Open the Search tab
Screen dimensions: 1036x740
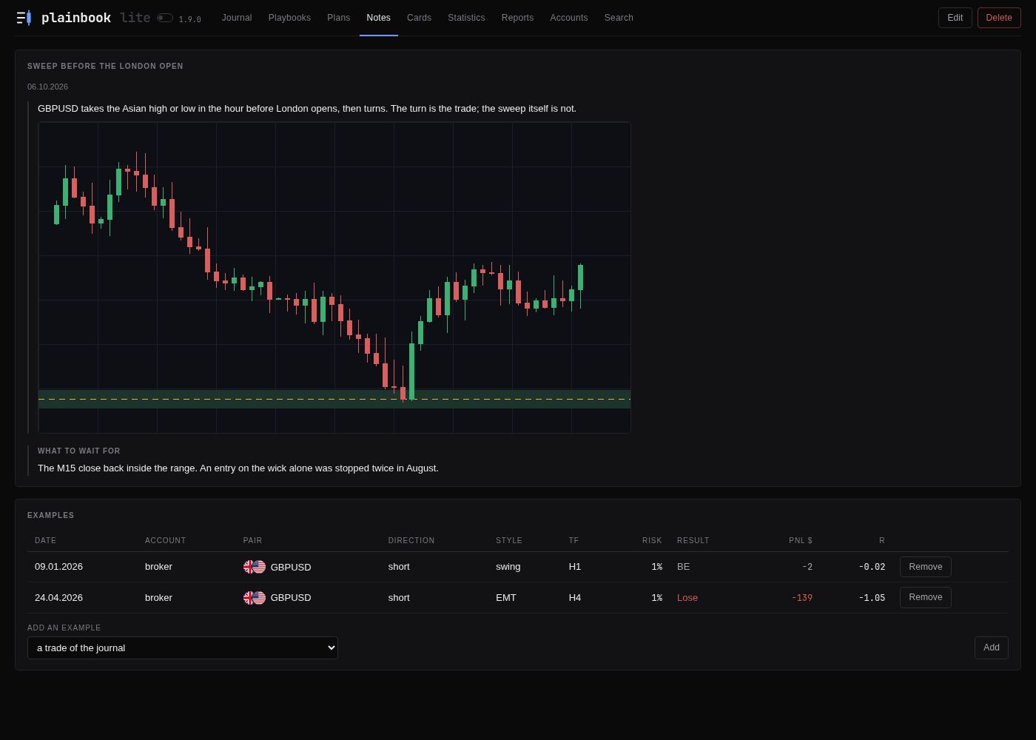point(619,18)
